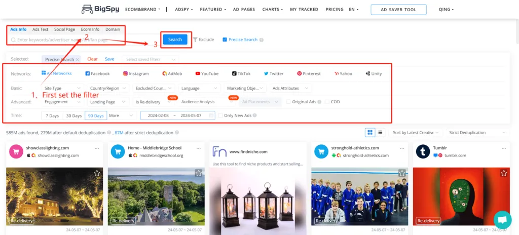Favorite the stronghold-athletics.com ad with star
This screenshot has height=235, width=519.
tap(402, 173)
